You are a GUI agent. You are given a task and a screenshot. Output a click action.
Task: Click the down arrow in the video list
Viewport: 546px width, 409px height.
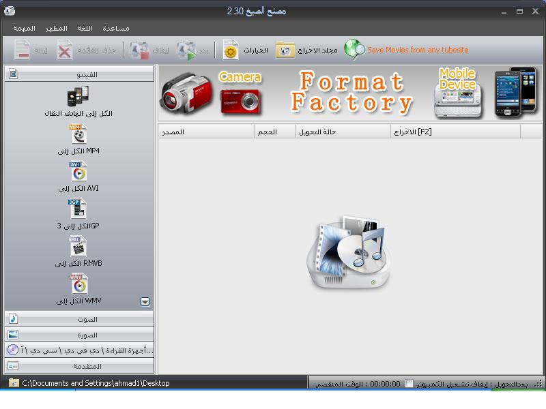[x=145, y=301]
